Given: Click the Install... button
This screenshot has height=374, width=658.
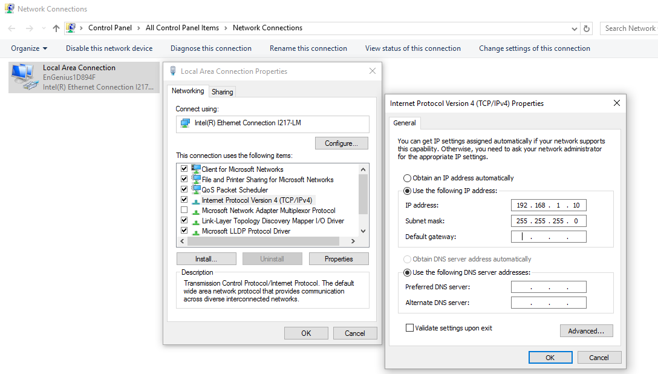Looking at the screenshot, I should pos(206,259).
